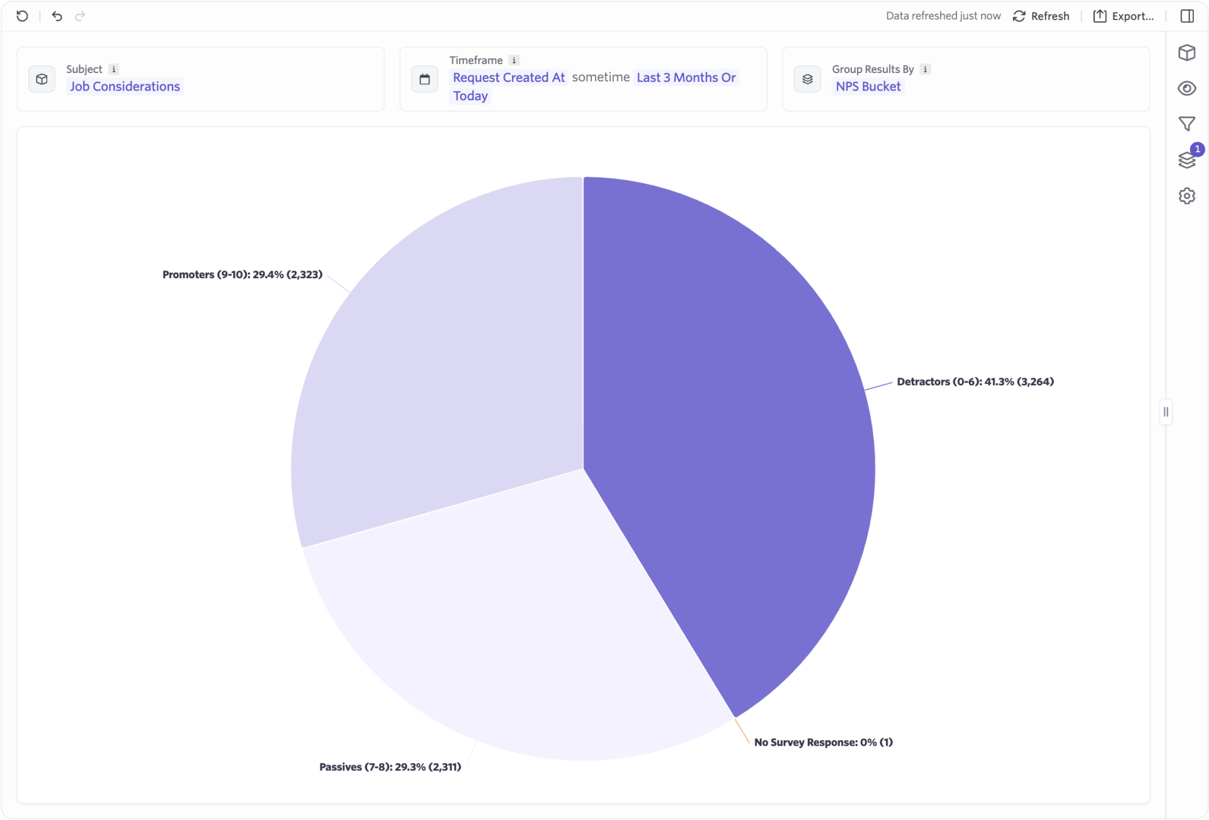Open the cube icon in right sidebar
The image size is (1209, 820).
click(1186, 53)
